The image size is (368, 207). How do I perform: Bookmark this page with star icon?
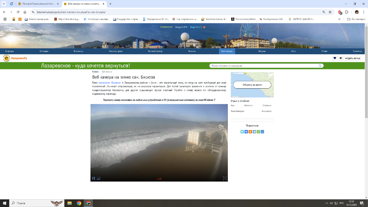click(330, 12)
